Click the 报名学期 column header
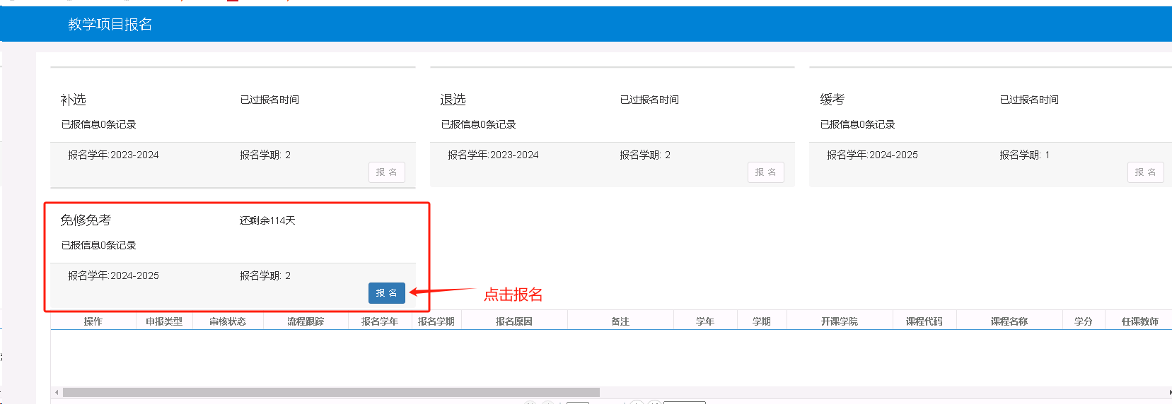The width and height of the screenshot is (1172, 404). 436,321
